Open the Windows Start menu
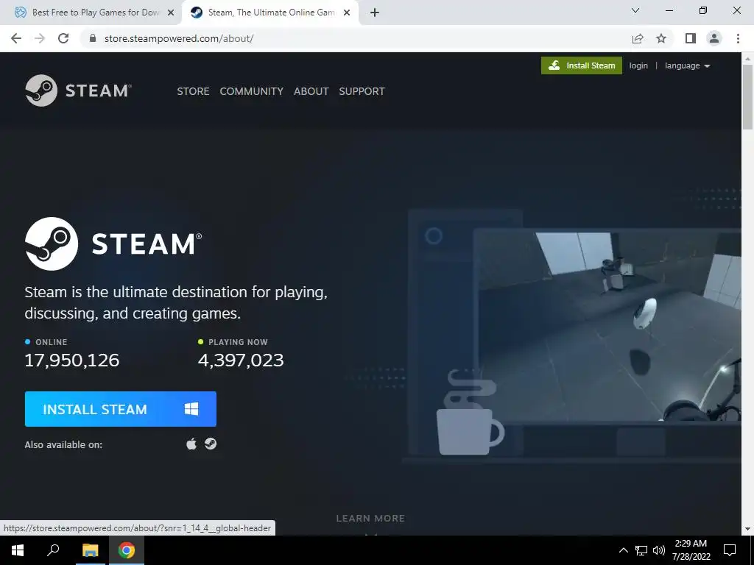This screenshot has width=754, height=565. pyautogui.click(x=18, y=550)
